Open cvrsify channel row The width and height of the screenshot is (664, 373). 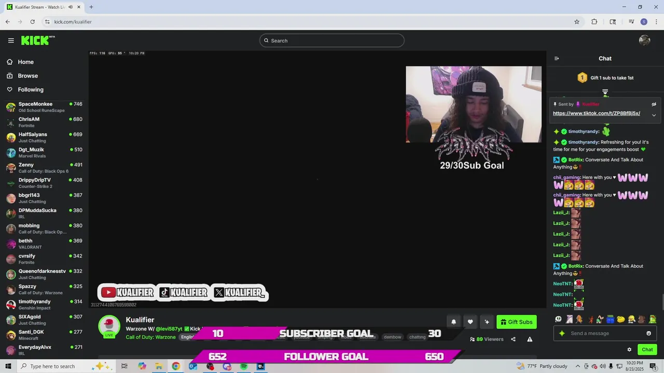point(44,259)
